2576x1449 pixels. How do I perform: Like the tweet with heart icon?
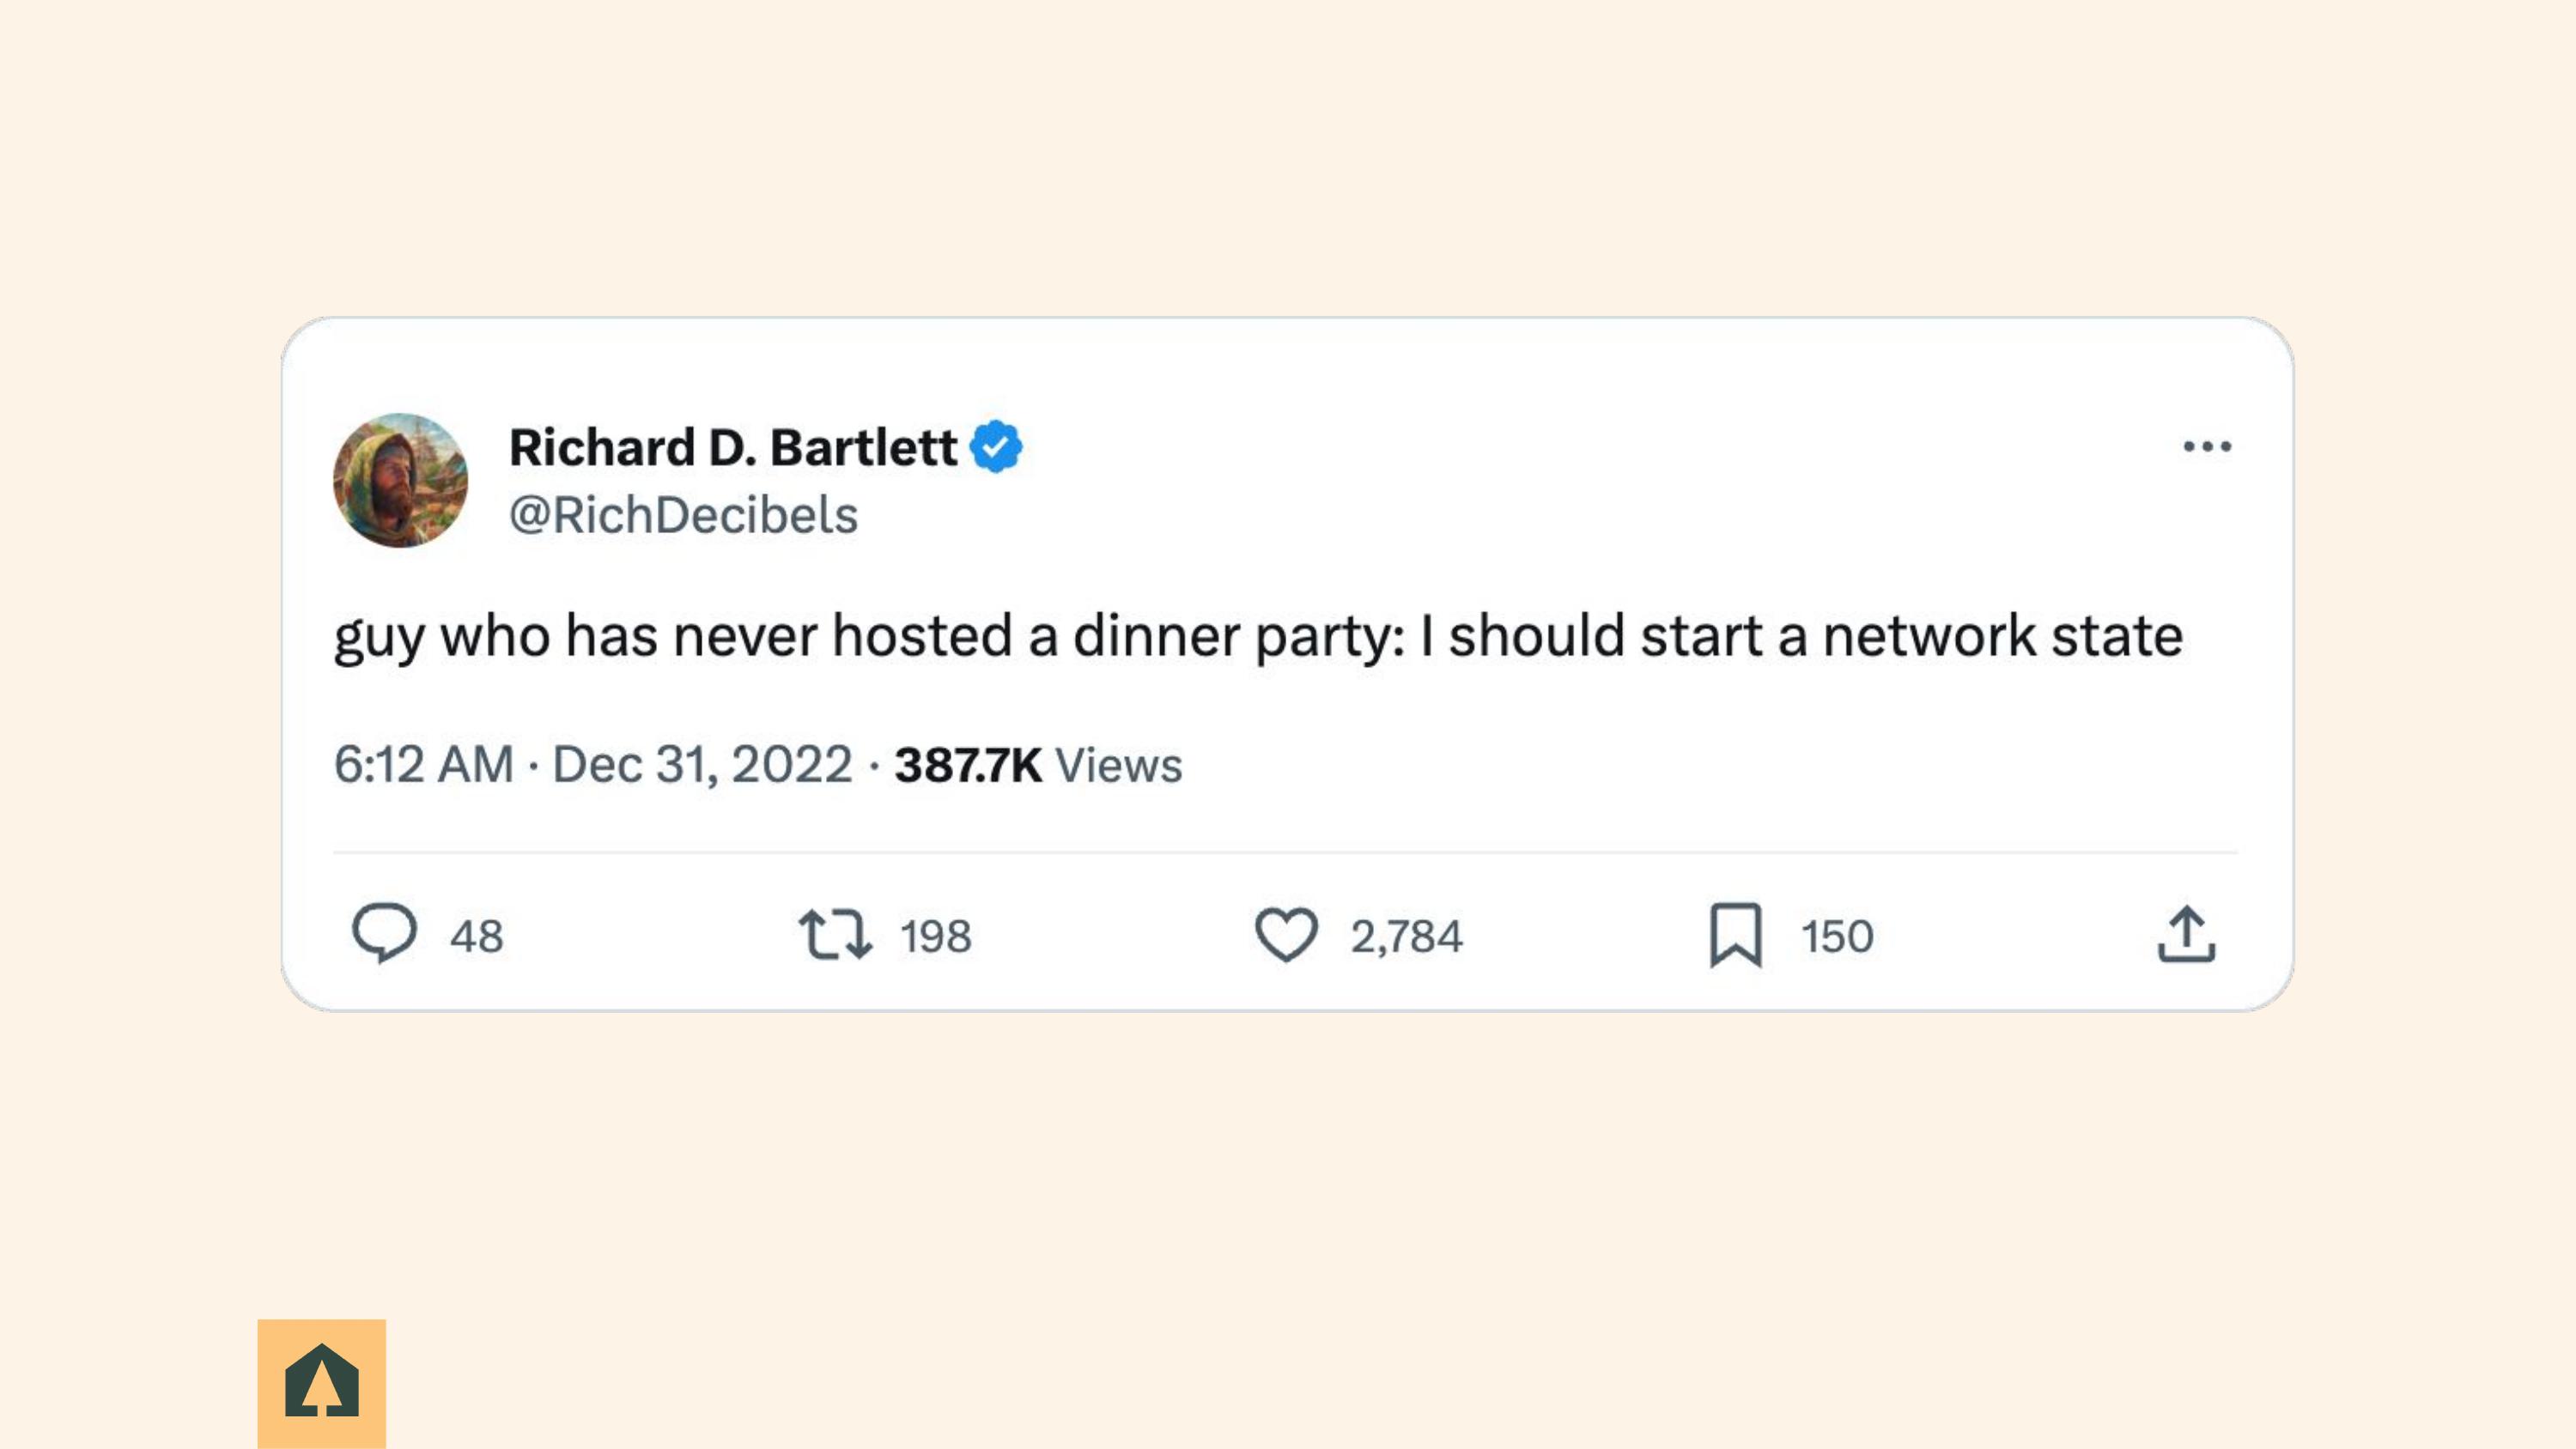1286,934
